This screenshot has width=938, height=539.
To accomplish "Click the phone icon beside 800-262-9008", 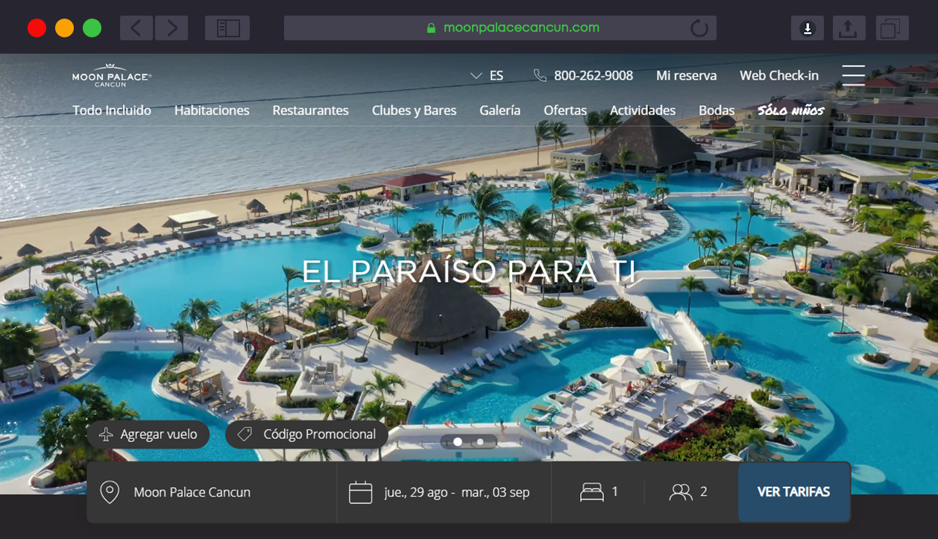I will (x=540, y=75).
